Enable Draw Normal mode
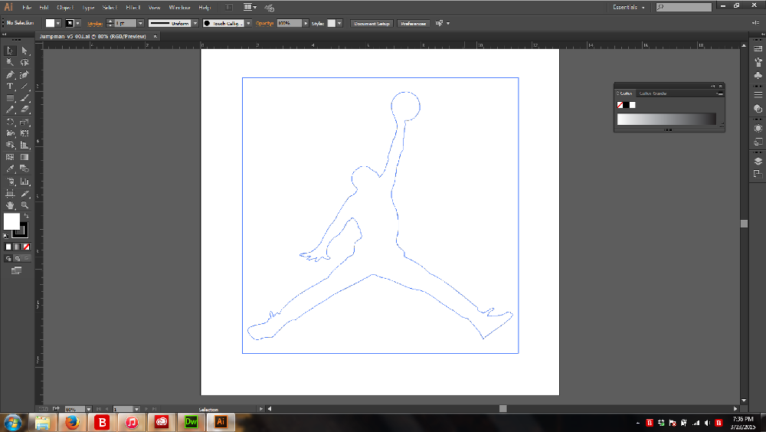This screenshot has width=766, height=432. point(8,259)
